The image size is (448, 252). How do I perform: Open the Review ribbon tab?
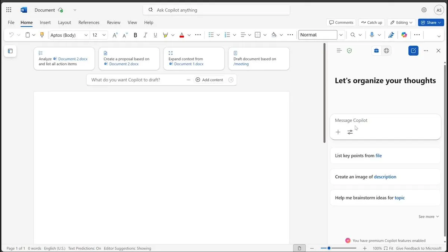click(113, 22)
